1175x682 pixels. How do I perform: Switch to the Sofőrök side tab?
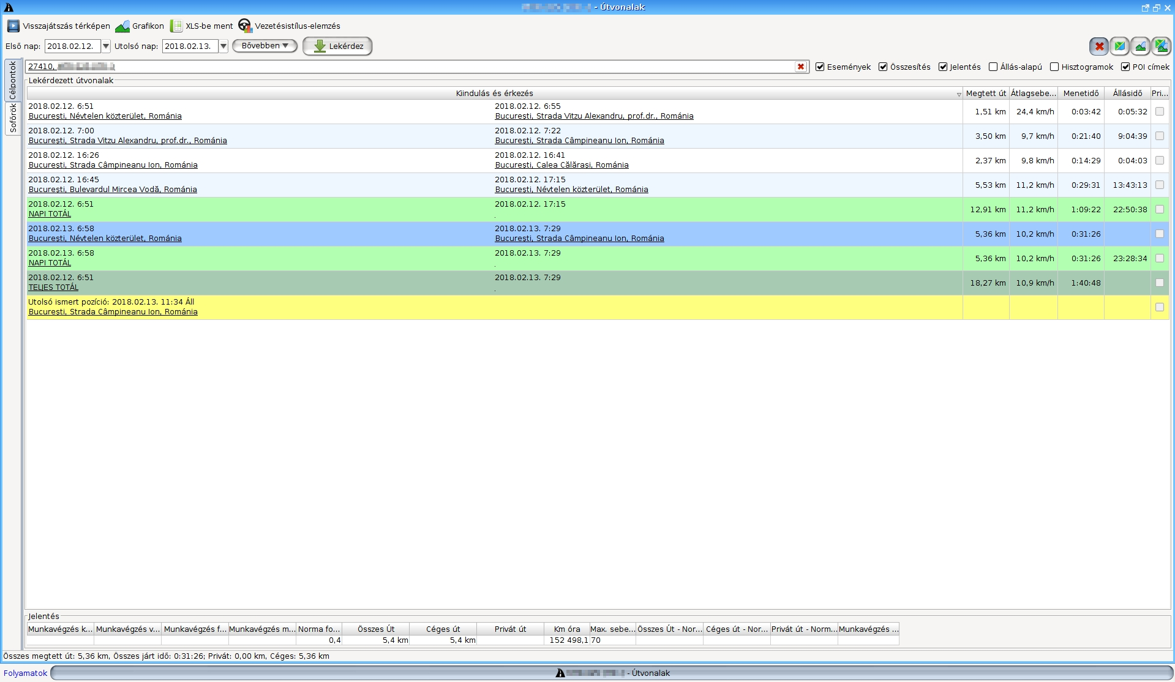(13, 118)
